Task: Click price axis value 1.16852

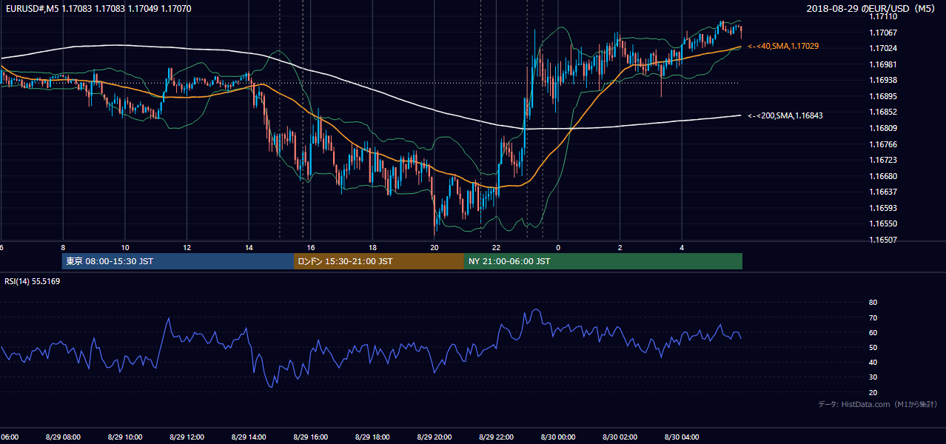Action: click(x=884, y=112)
